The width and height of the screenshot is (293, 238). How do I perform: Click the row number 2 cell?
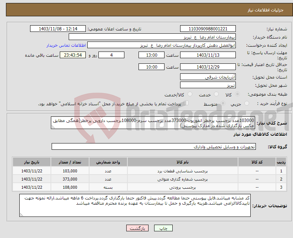pos(281,179)
